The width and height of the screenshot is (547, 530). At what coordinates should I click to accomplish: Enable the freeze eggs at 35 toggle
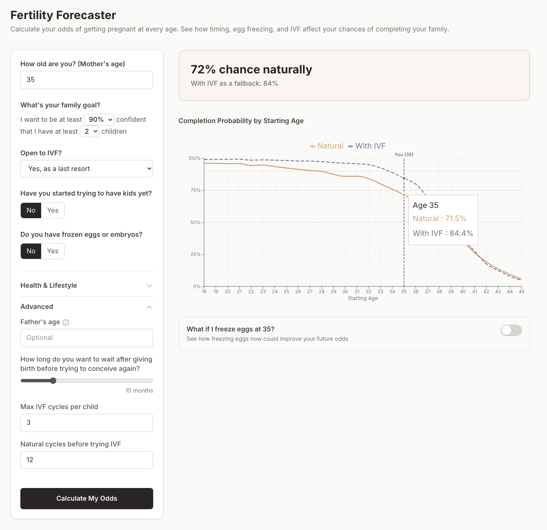(x=511, y=330)
